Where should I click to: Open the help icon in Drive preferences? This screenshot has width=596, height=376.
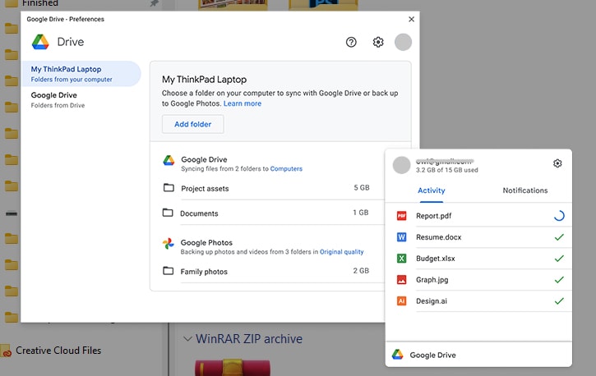[x=351, y=42]
